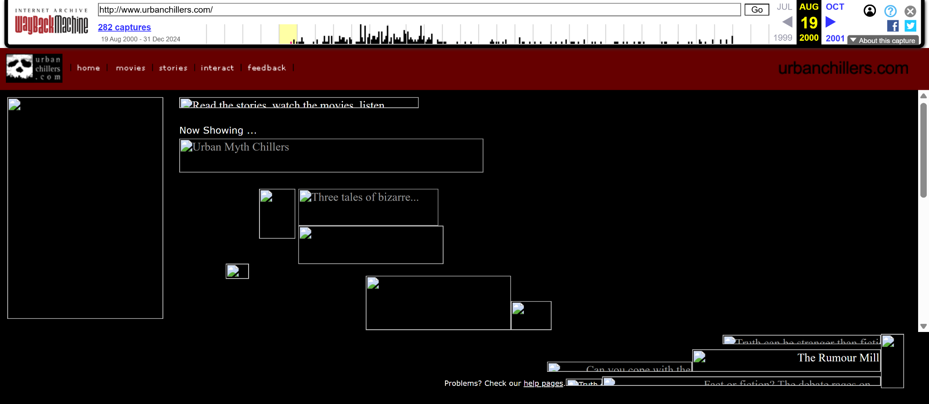This screenshot has height=404, width=929.
Task: Go to the next capture arrow
Action: coord(831,22)
